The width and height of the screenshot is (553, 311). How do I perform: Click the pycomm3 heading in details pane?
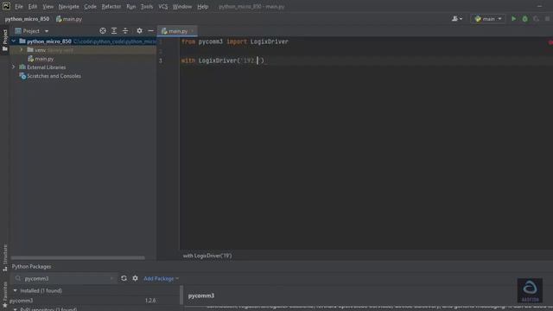(x=201, y=295)
